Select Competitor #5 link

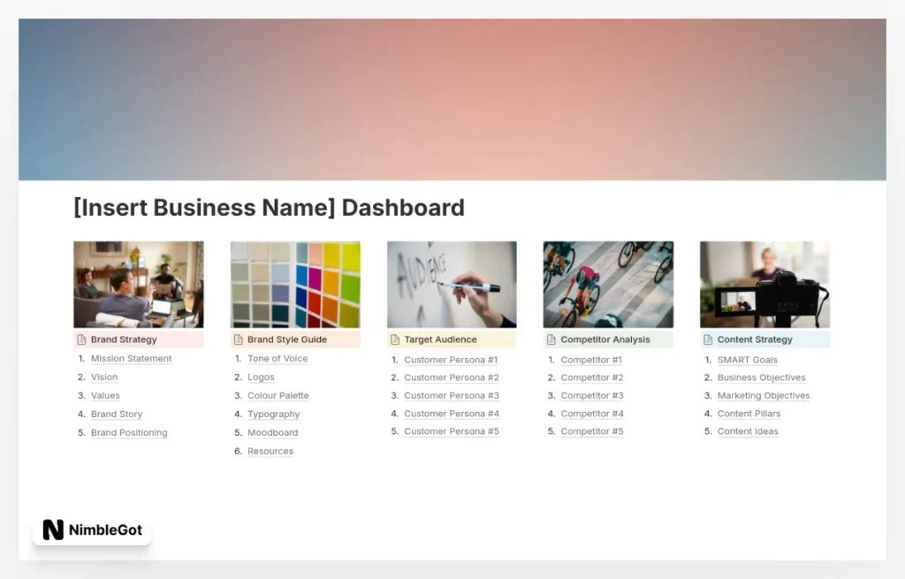pos(591,431)
